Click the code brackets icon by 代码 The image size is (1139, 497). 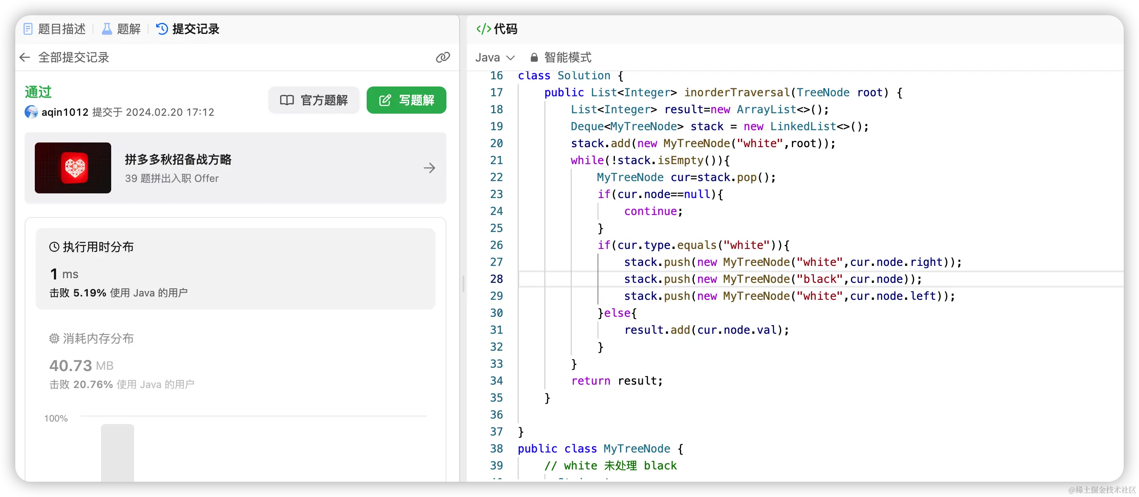point(483,29)
